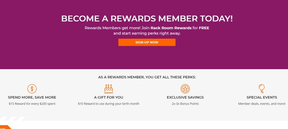Click the bold FREE word in the subtitle
The width and height of the screenshot is (288, 129).
(x=204, y=28)
